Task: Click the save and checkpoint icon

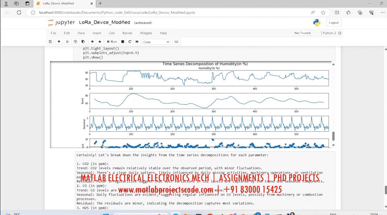Action: click(50, 42)
